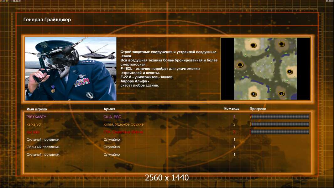Click the "Армия" column header
The width and height of the screenshot is (334, 188).
click(x=109, y=109)
